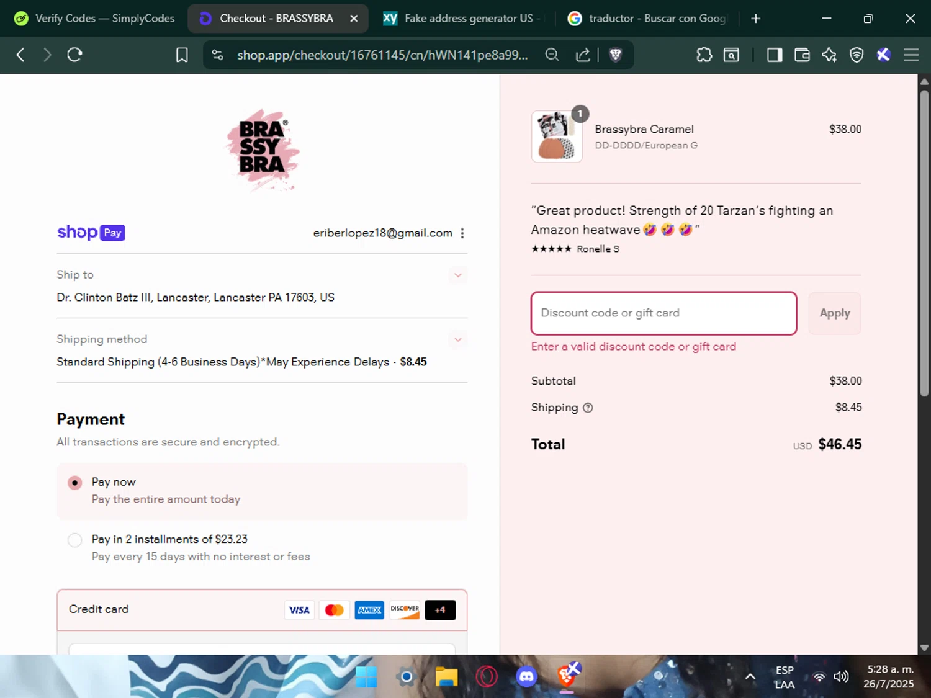Open browser extensions puzzle icon
This screenshot has height=698, width=931.
tap(704, 55)
